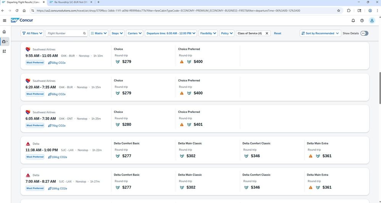Open a new browser tab

(98, 2)
